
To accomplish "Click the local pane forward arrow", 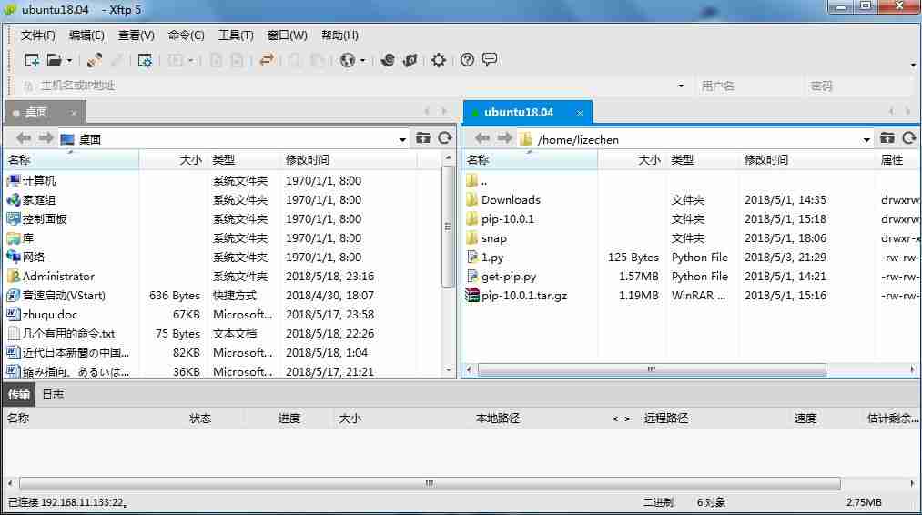I will coord(46,138).
